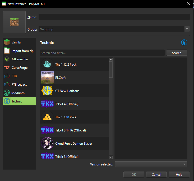Open the Group dropdown arrow
This screenshot has height=181, width=194.
[187, 29]
